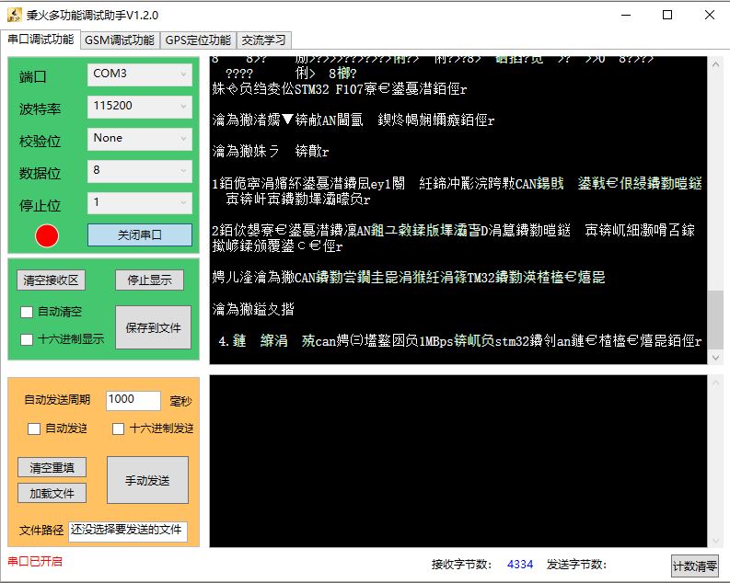This screenshot has width=730, height=583.
Task: Click the receive area scrollbar thumb
Action: [x=715, y=320]
